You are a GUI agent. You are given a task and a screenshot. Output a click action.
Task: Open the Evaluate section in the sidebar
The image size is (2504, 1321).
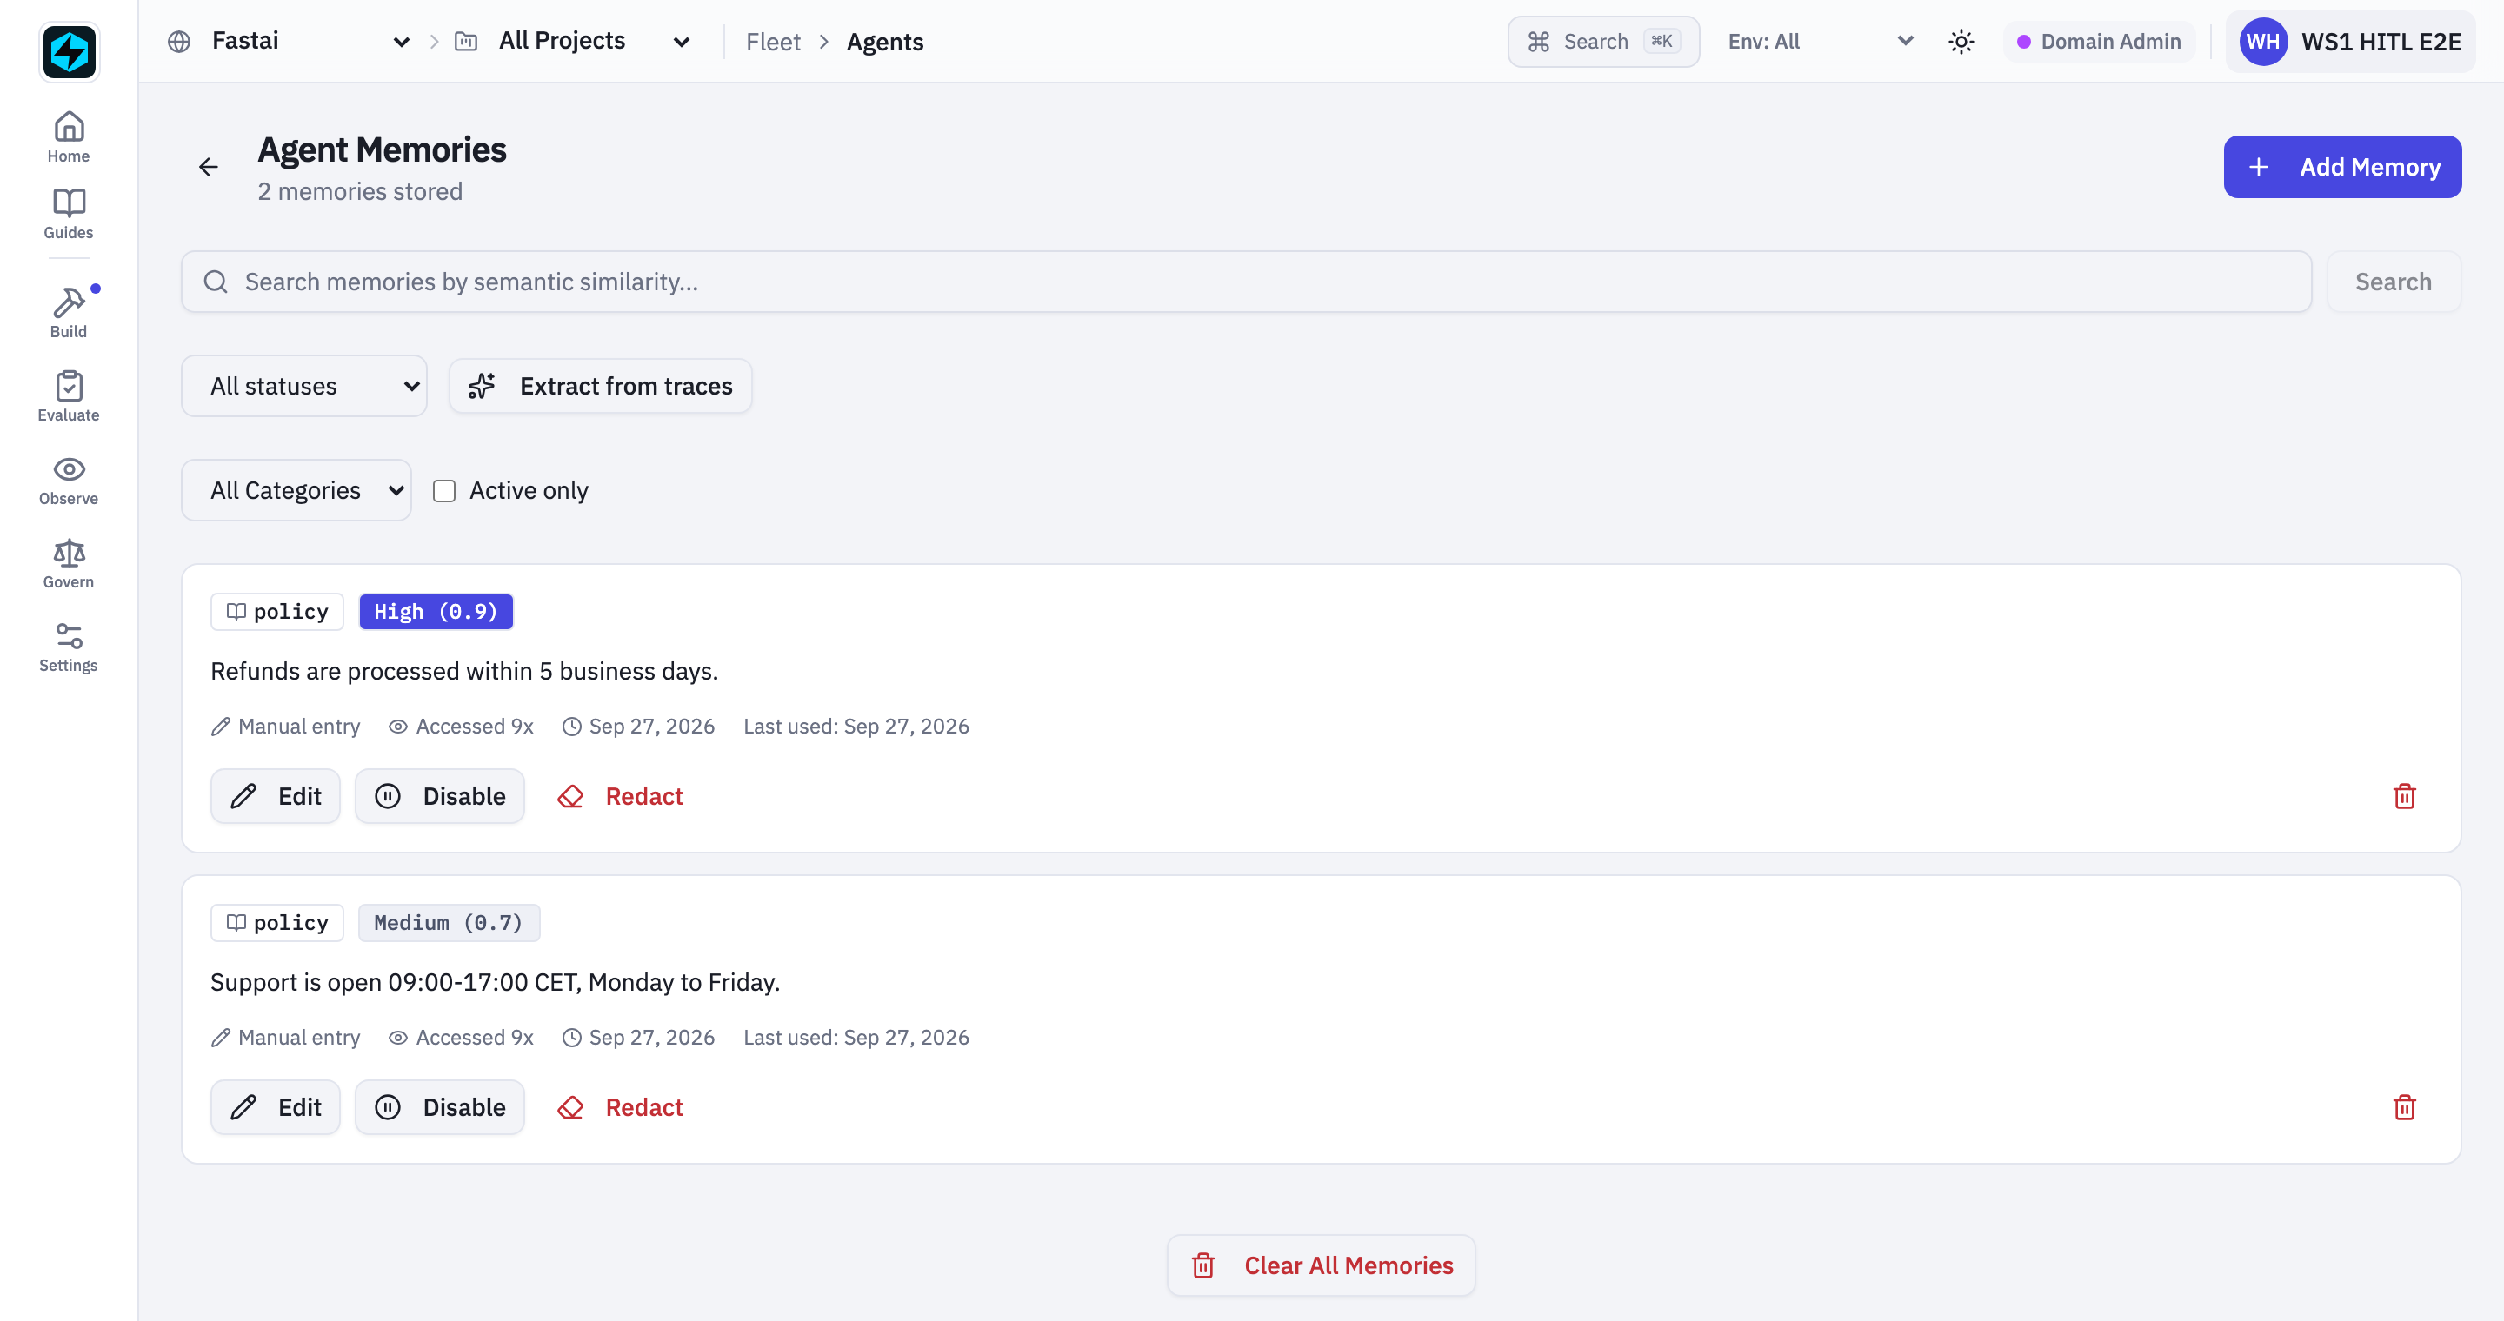68,396
